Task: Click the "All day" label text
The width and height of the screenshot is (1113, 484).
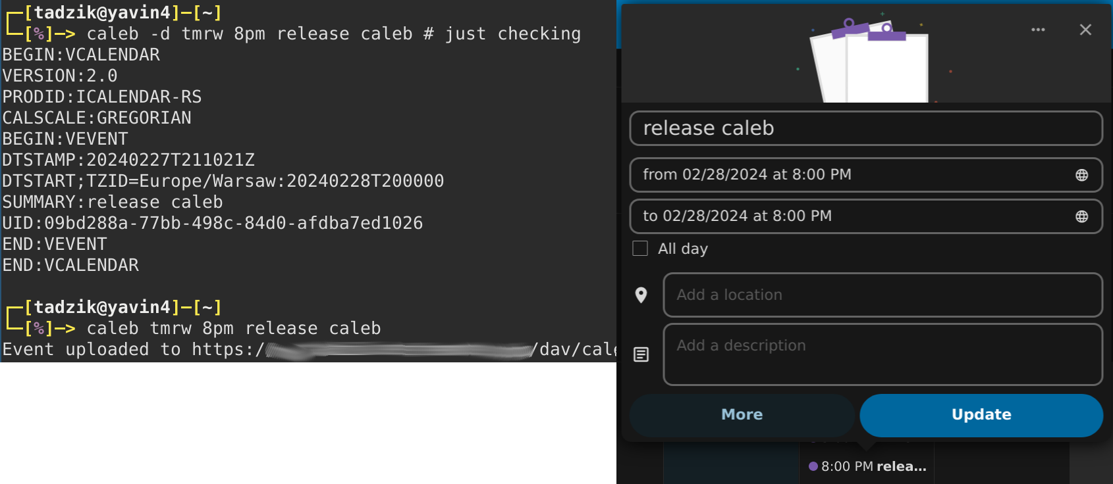Action: point(682,249)
